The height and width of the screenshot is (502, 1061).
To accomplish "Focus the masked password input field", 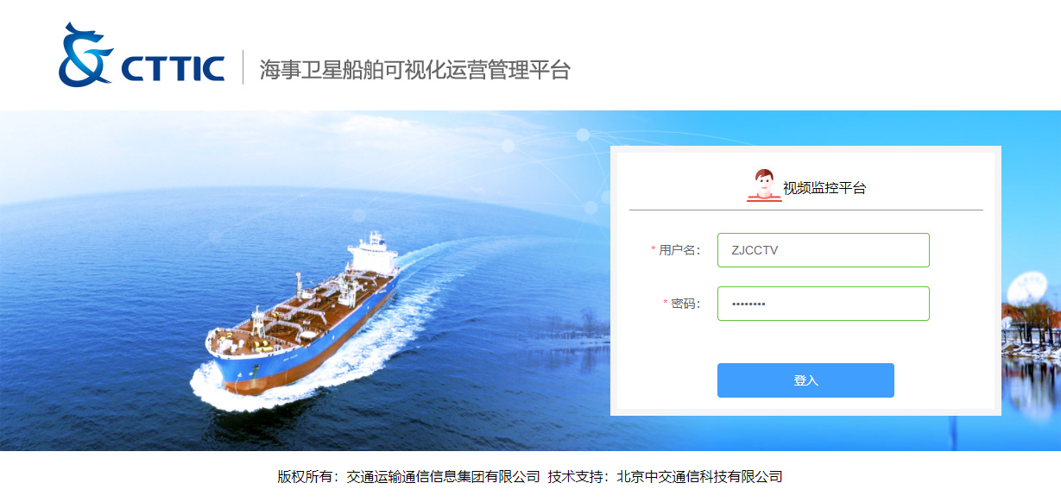I will point(824,304).
